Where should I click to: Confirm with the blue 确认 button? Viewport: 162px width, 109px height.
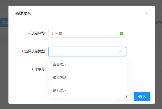pyautogui.click(x=142, y=96)
